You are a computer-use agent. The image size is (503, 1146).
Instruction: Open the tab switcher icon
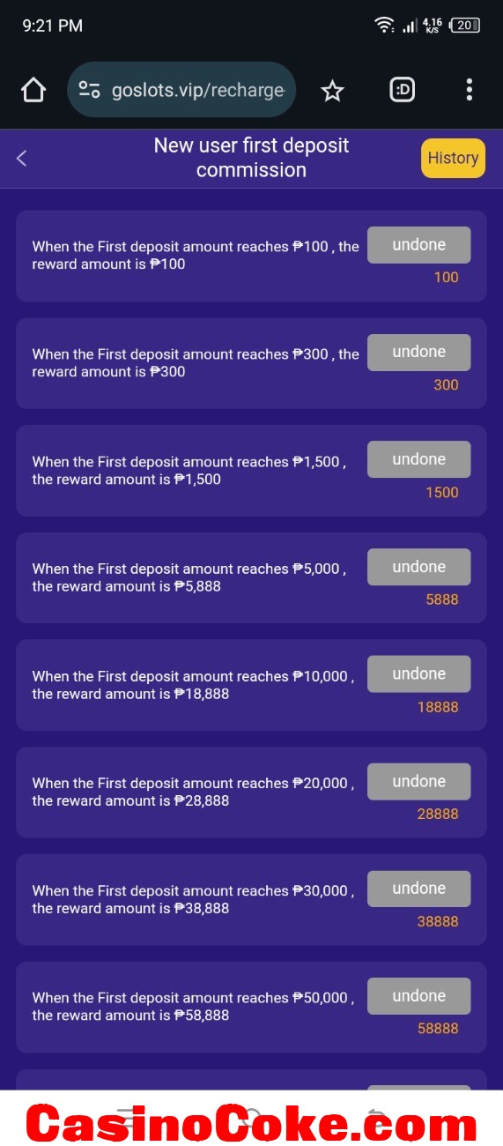402,89
